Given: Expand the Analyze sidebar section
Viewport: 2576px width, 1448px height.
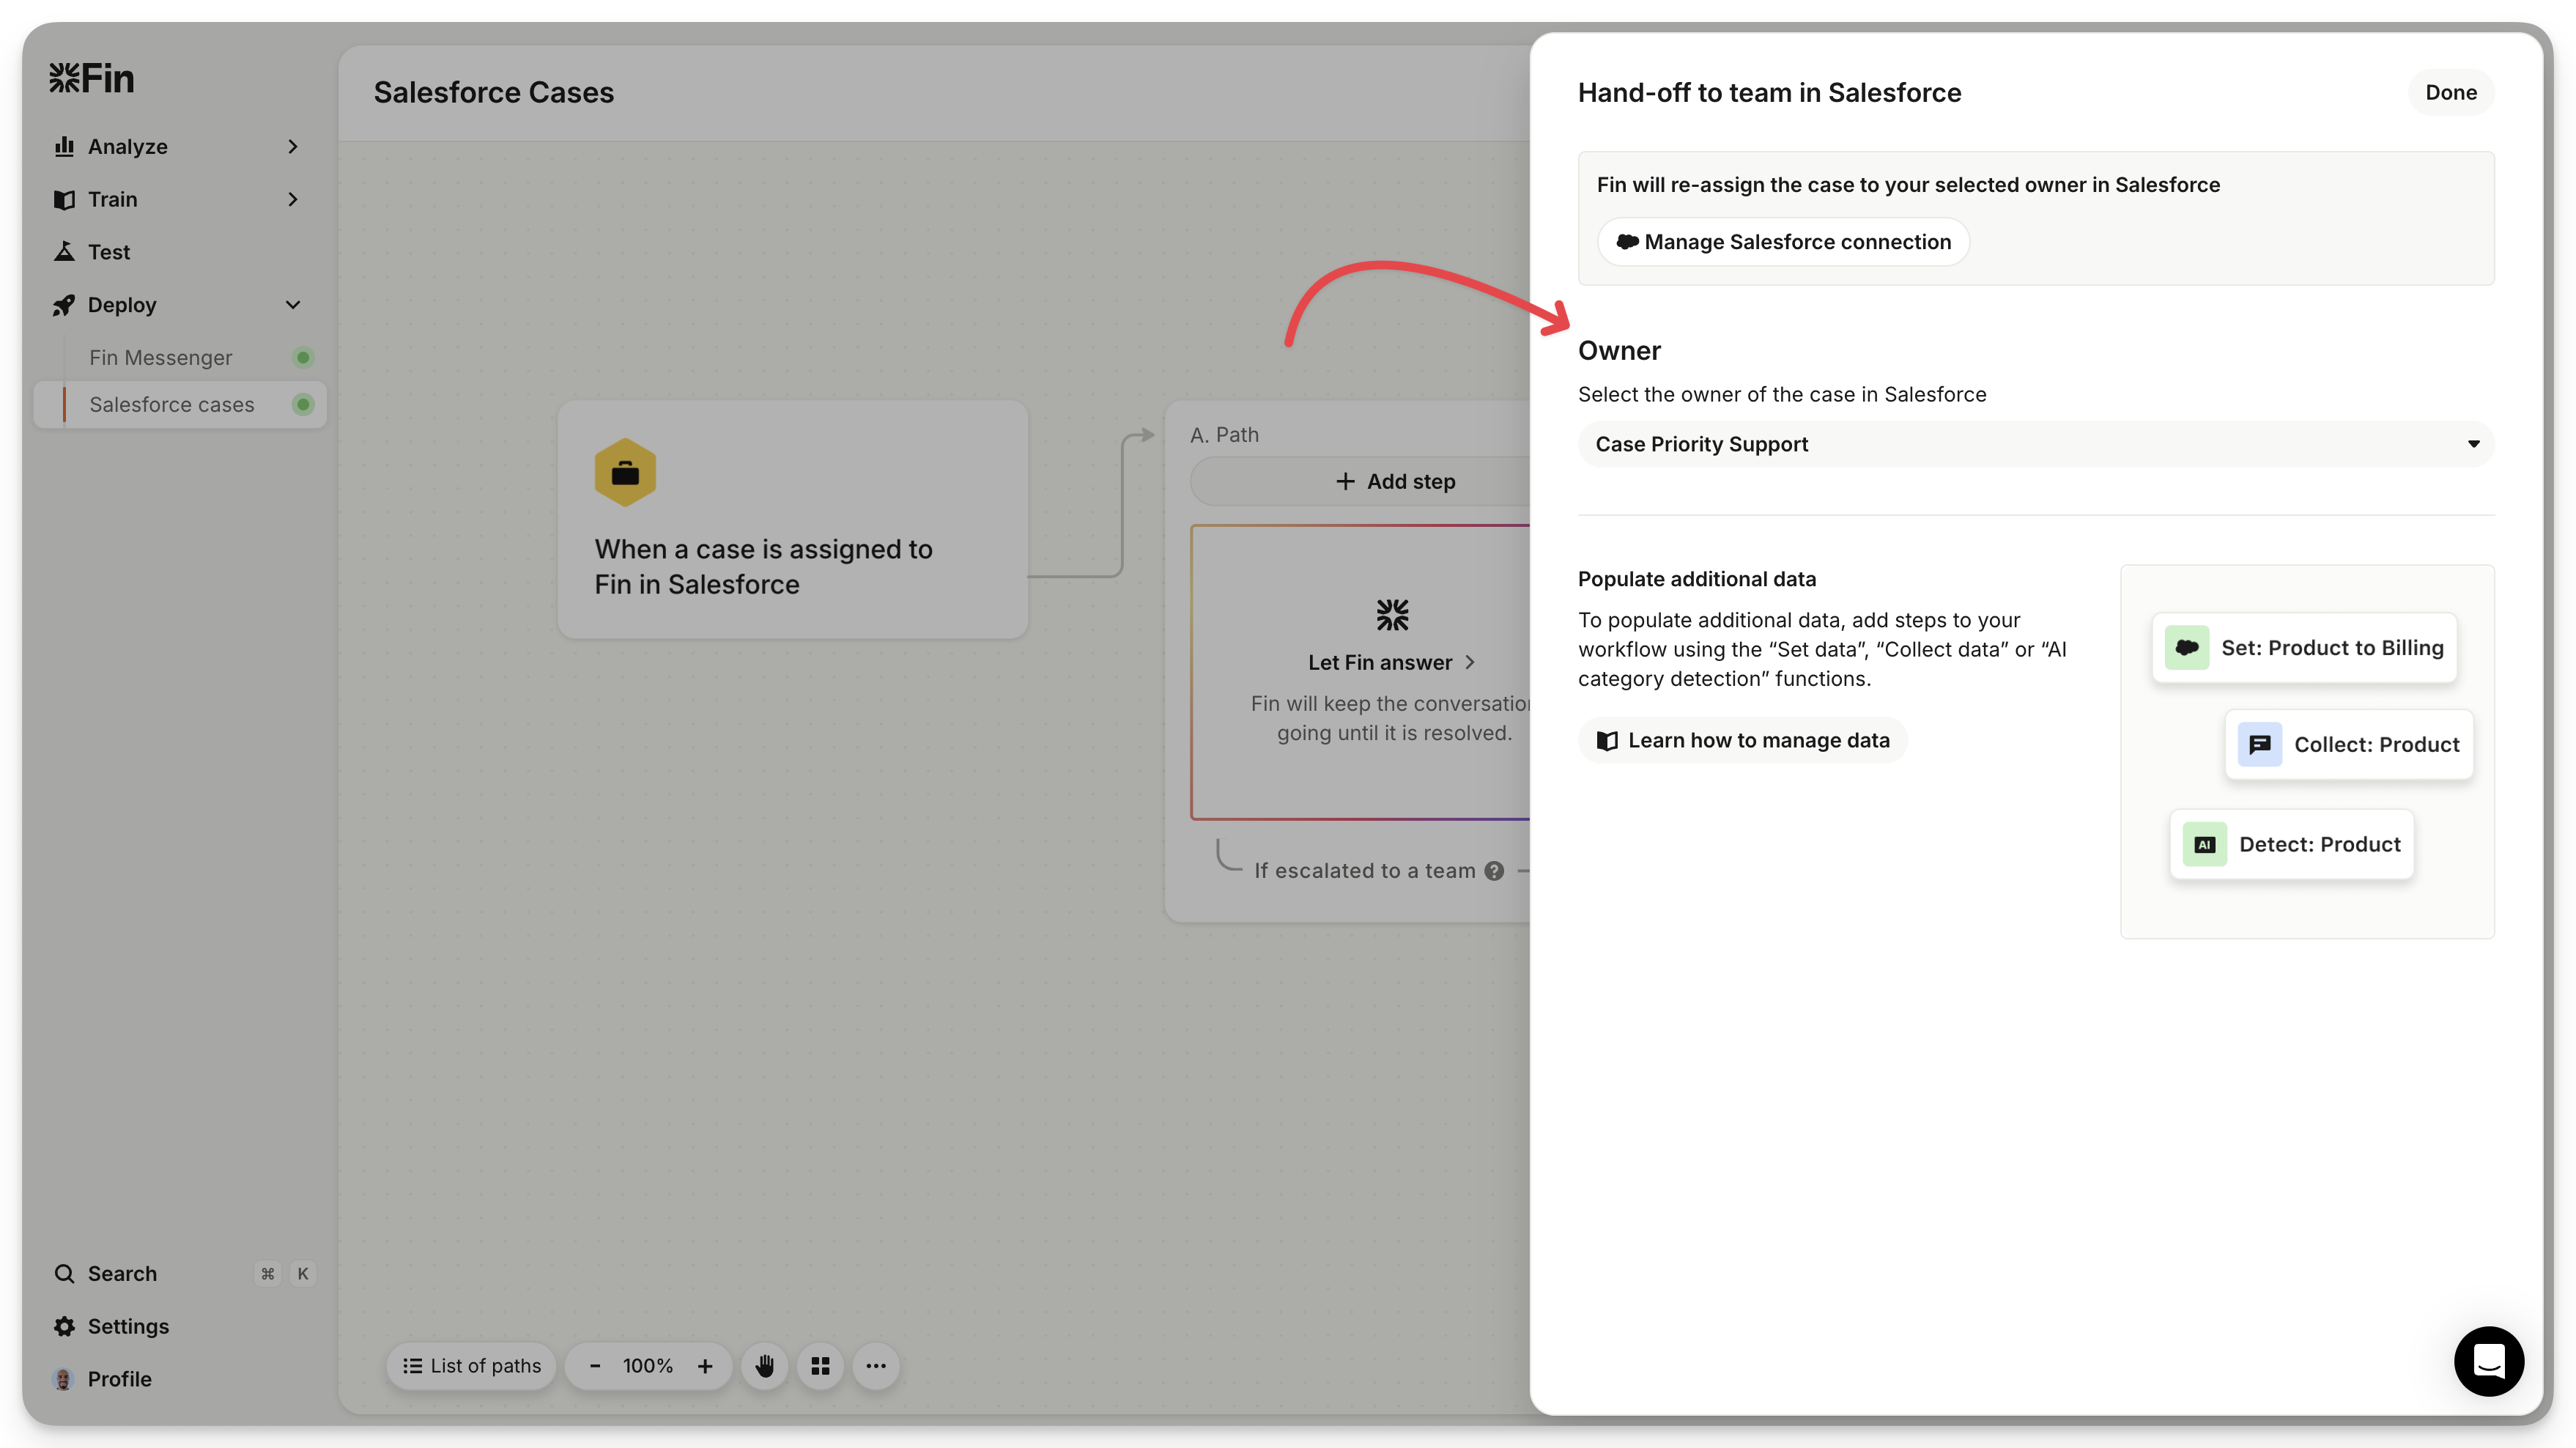Looking at the screenshot, I should click(177, 147).
